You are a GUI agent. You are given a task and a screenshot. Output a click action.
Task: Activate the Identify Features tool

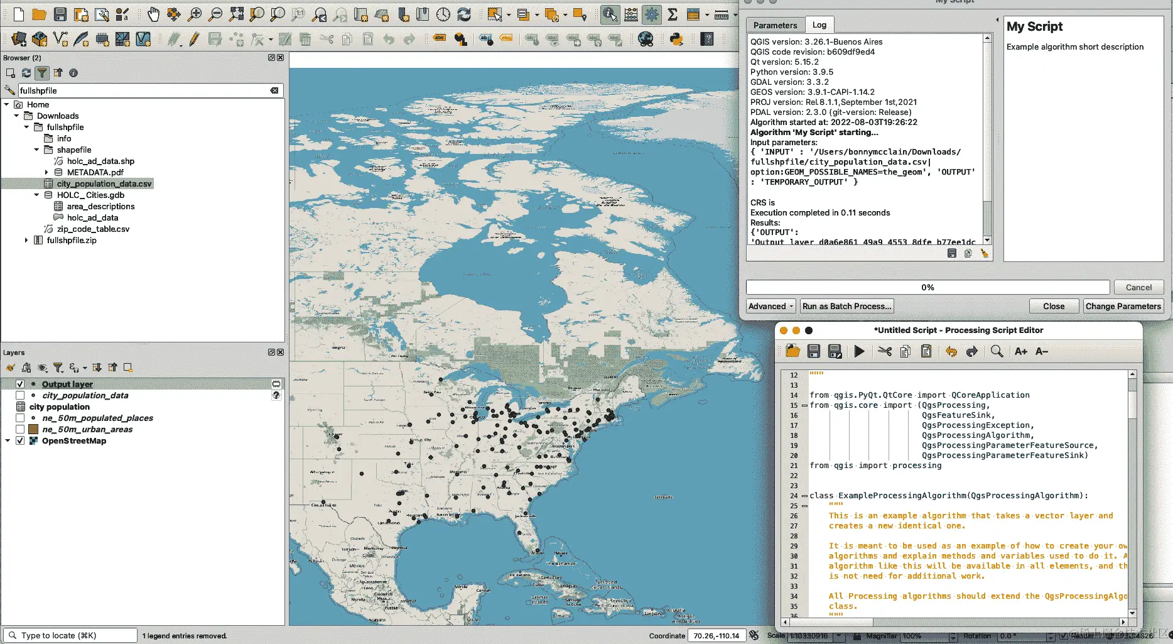point(610,14)
